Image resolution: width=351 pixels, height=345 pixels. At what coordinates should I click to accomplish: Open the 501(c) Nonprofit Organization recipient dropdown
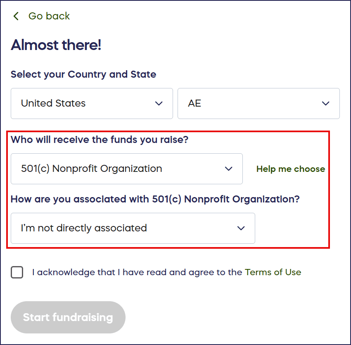point(126,169)
